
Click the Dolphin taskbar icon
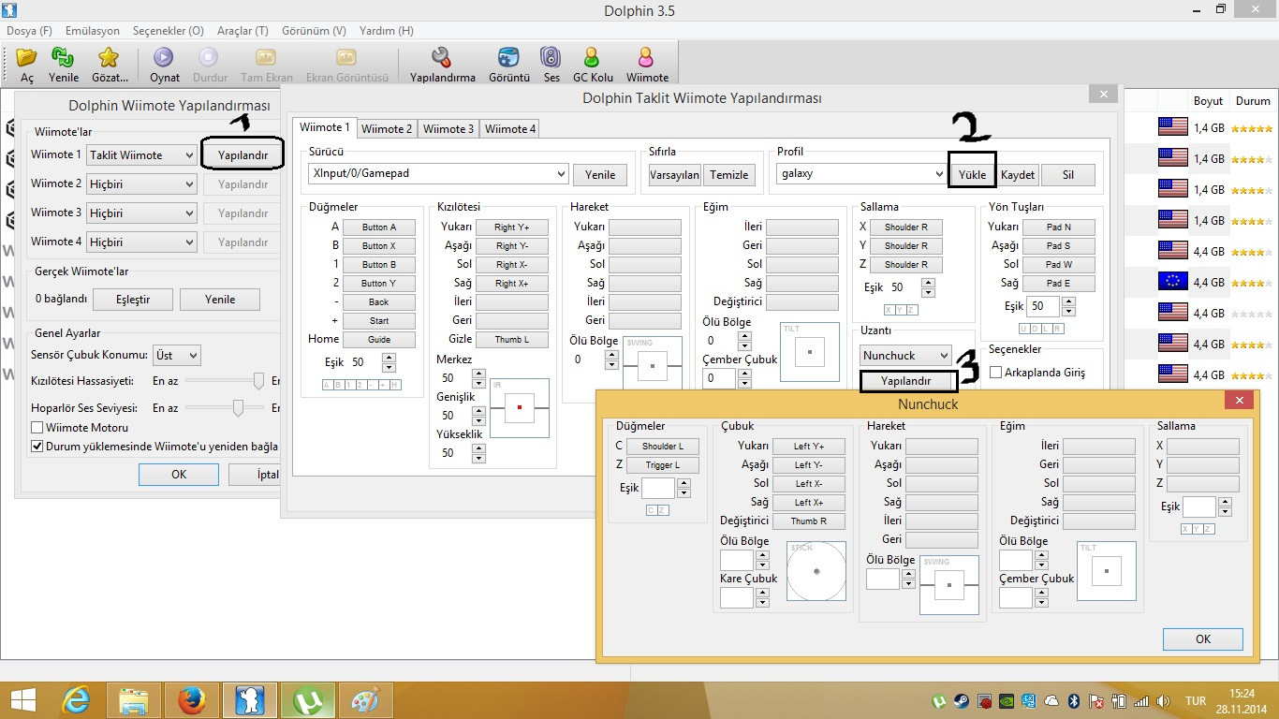point(249,700)
